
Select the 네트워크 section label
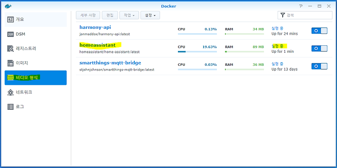click(24, 92)
